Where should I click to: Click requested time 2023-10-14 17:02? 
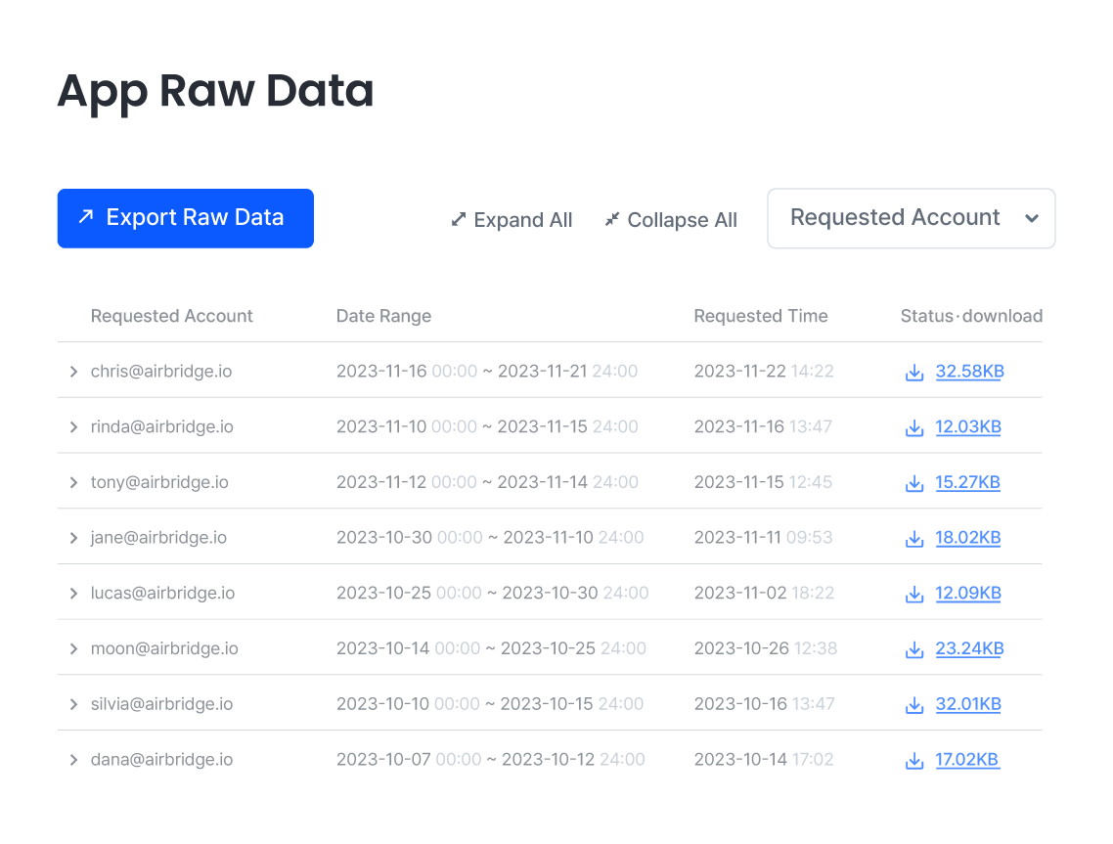tap(764, 760)
